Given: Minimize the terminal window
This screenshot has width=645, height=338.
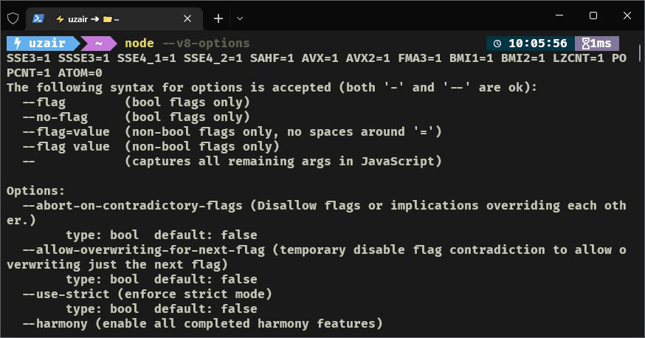Looking at the screenshot, I should [559, 15].
